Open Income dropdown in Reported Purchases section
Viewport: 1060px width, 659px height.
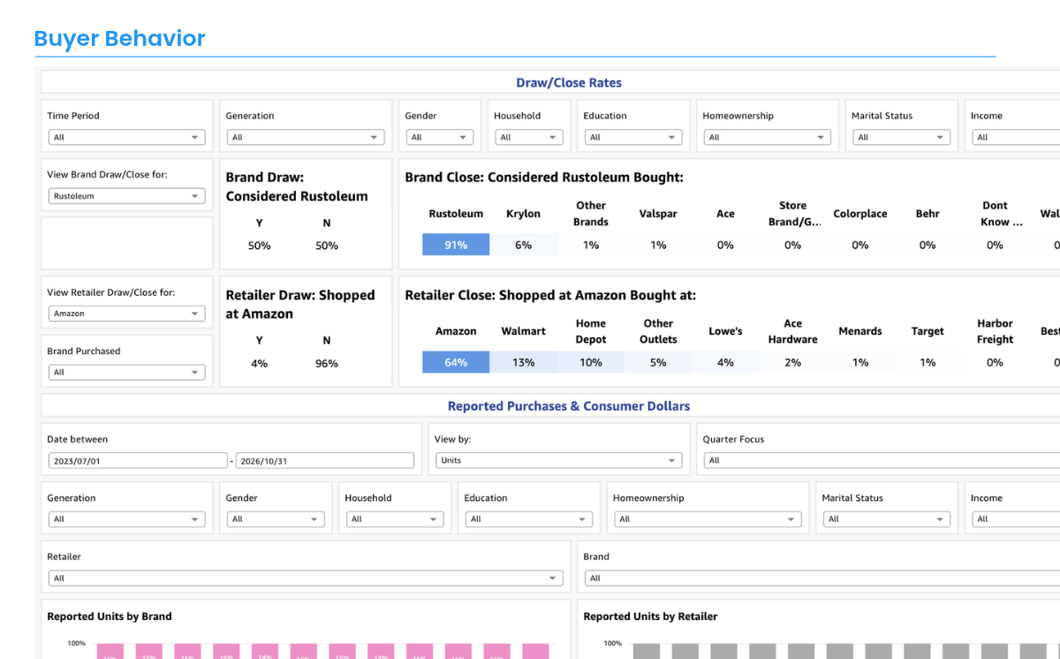coord(1015,519)
